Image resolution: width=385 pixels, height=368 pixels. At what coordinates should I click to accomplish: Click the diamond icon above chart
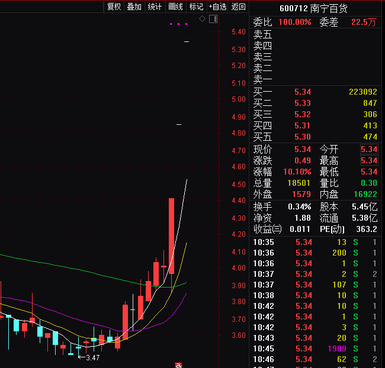click(202, 19)
